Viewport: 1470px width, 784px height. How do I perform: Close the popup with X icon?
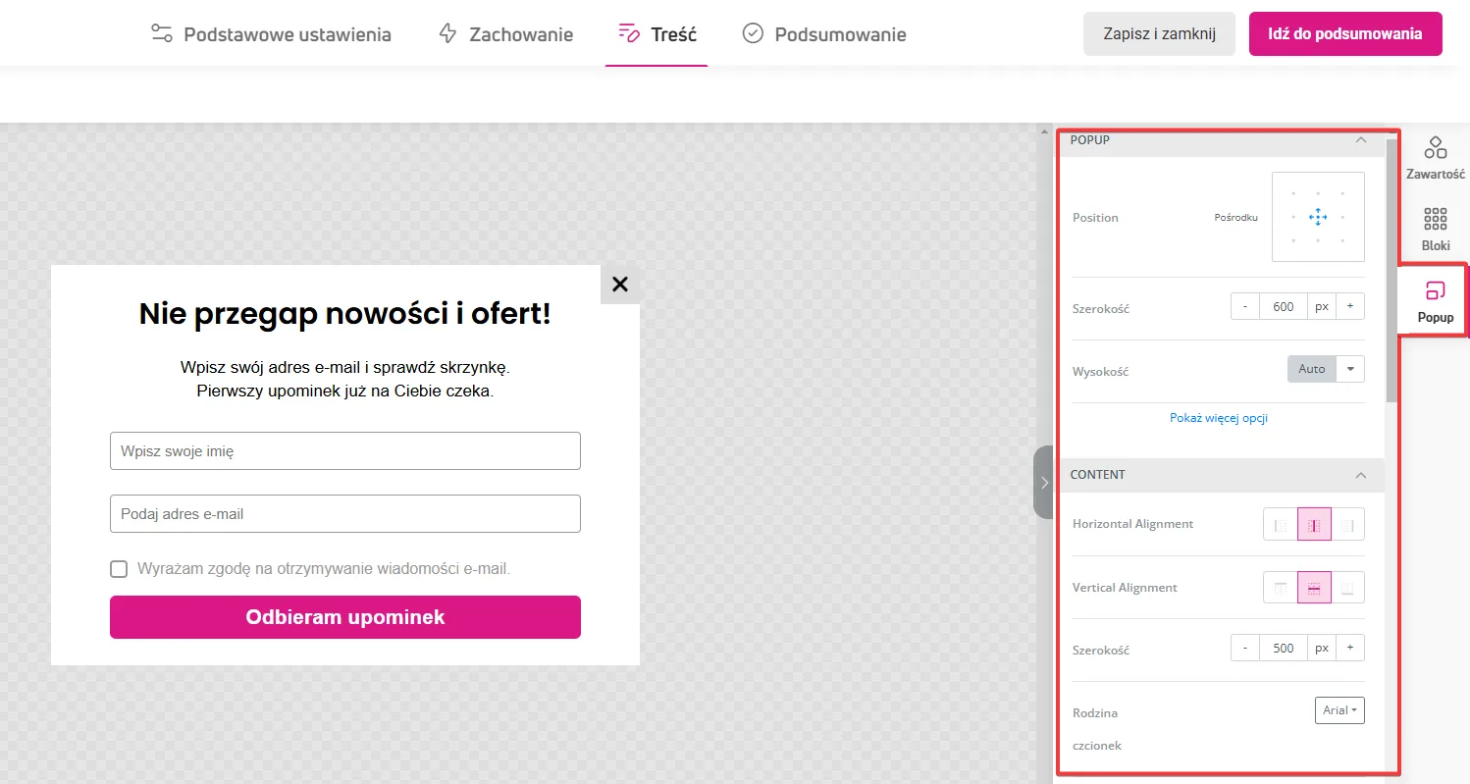pos(619,285)
